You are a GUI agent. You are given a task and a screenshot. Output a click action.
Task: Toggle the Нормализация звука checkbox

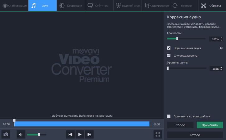pyautogui.click(x=169, y=48)
